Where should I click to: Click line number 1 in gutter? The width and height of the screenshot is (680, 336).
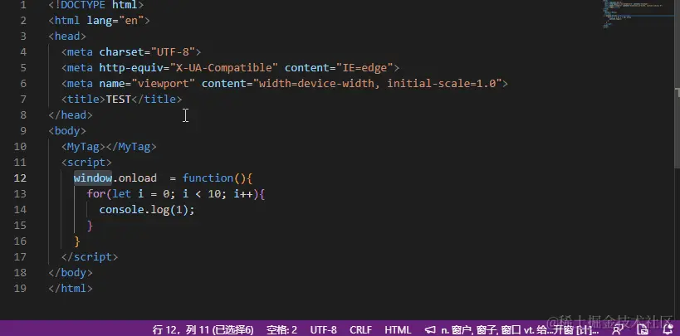[23, 5]
